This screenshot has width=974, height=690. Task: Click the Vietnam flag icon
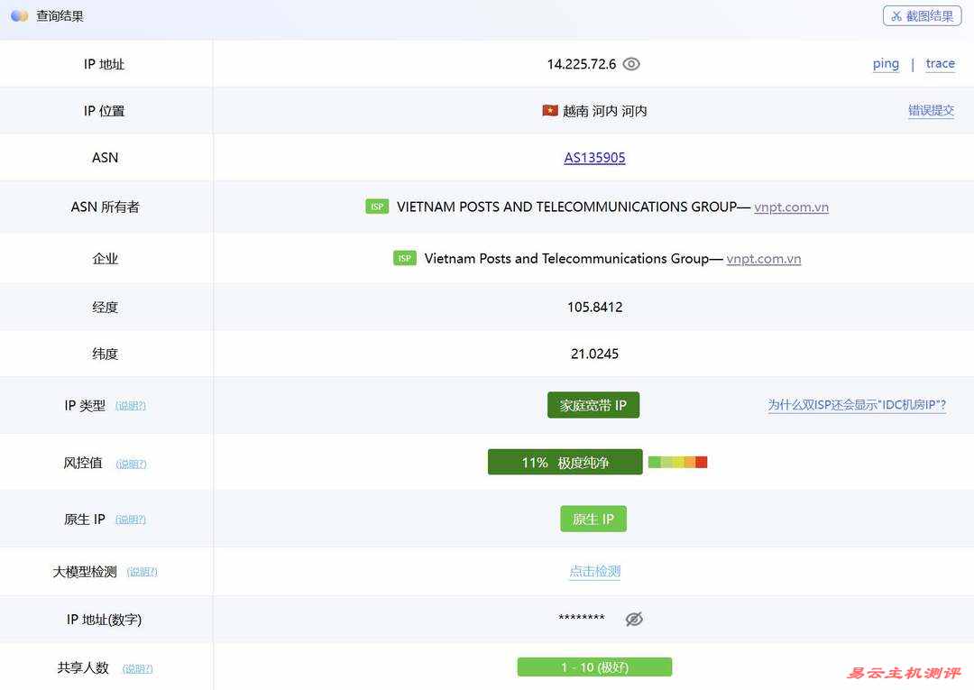550,111
